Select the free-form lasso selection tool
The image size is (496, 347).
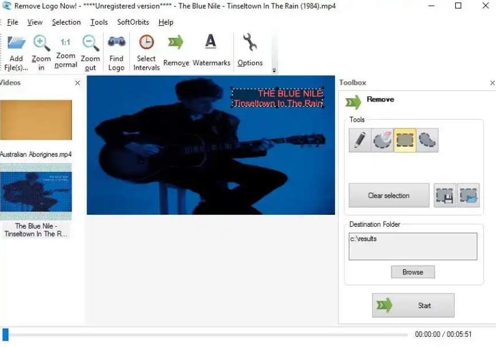tap(427, 140)
